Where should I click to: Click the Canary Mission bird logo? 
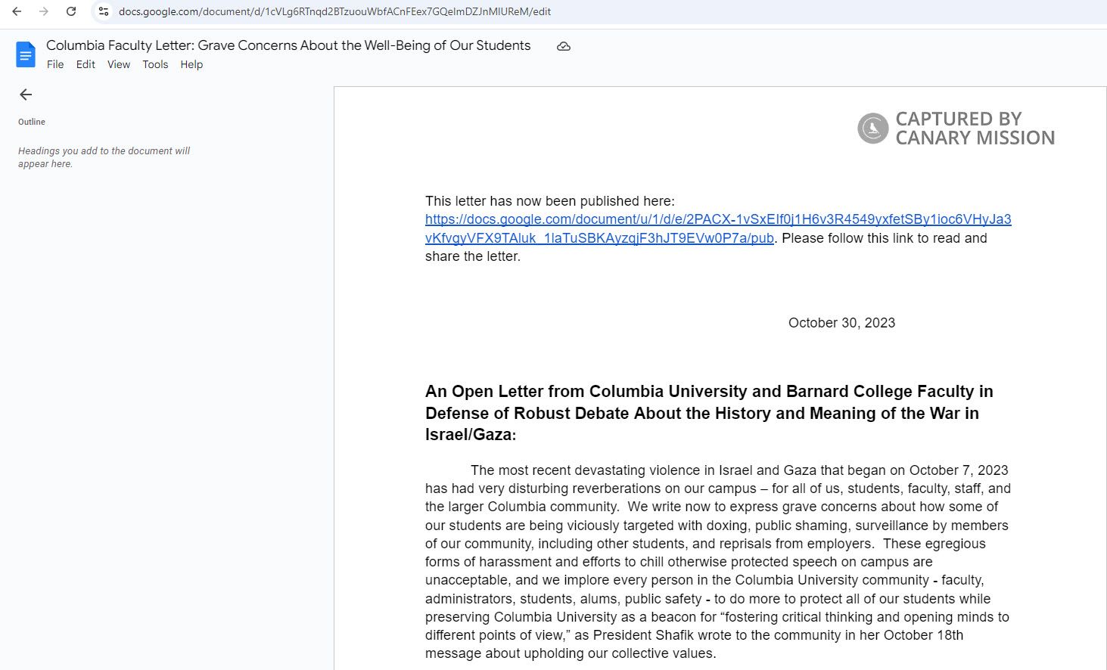[872, 129]
